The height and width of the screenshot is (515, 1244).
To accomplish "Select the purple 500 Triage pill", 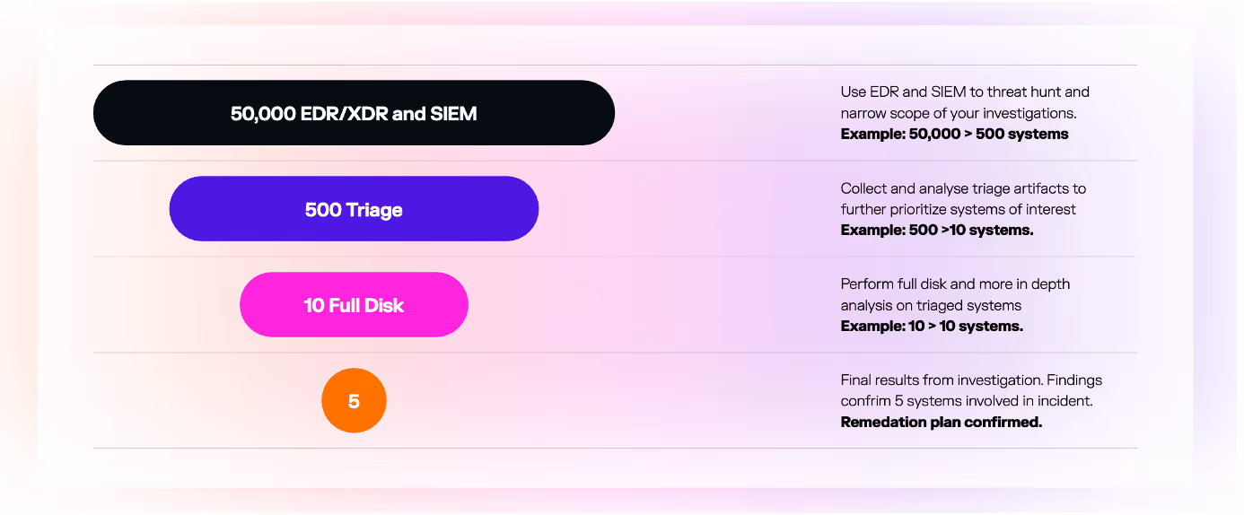I will click(x=354, y=209).
